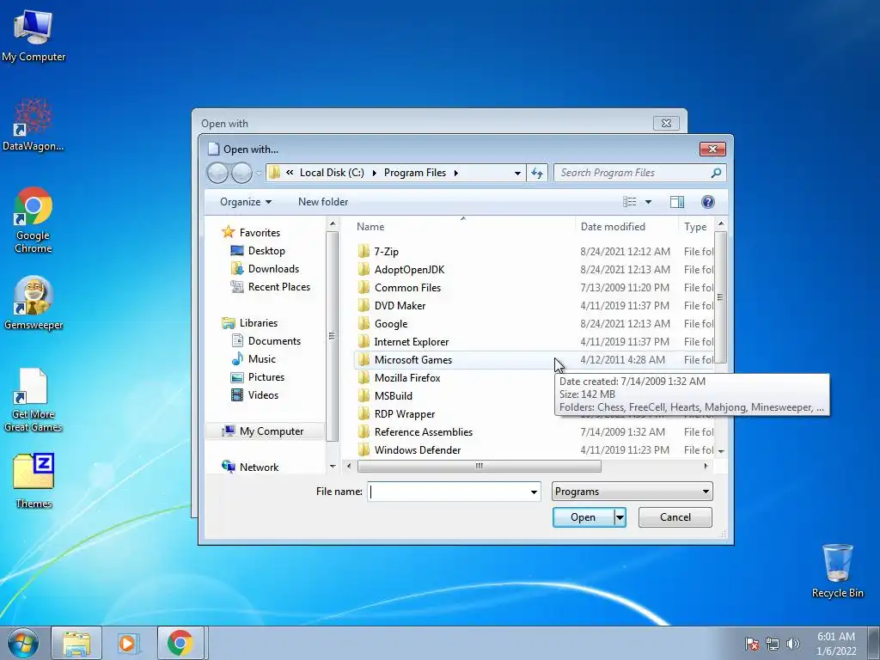Open Windows Media Player from taskbar
The image size is (880, 660).
127,643
